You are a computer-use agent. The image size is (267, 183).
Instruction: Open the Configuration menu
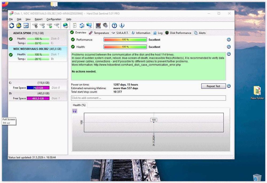coord(54,19)
